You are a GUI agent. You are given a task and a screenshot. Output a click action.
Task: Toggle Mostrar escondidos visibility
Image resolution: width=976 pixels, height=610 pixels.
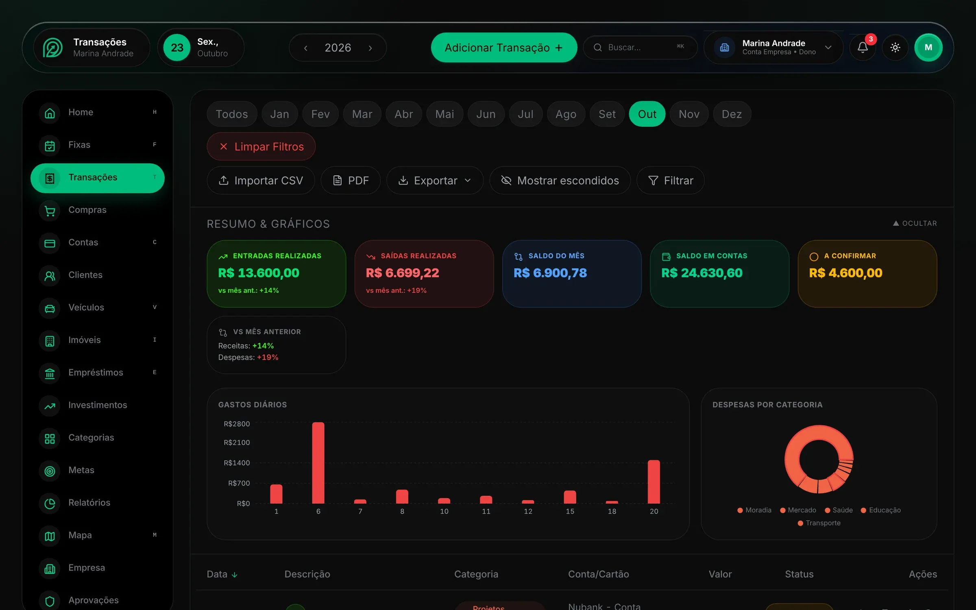click(560, 180)
